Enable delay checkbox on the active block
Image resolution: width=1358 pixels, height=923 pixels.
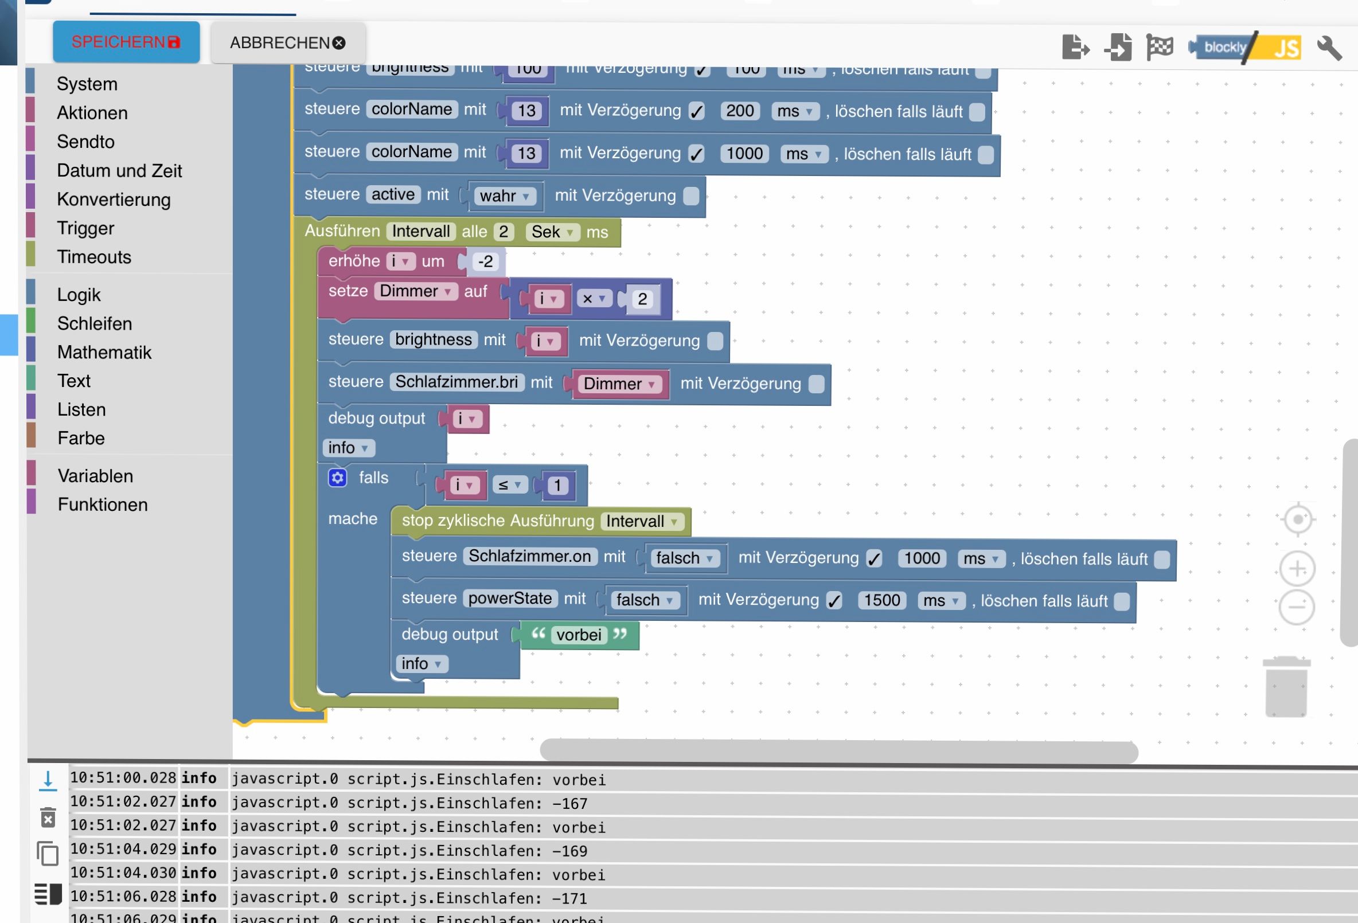click(x=690, y=195)
